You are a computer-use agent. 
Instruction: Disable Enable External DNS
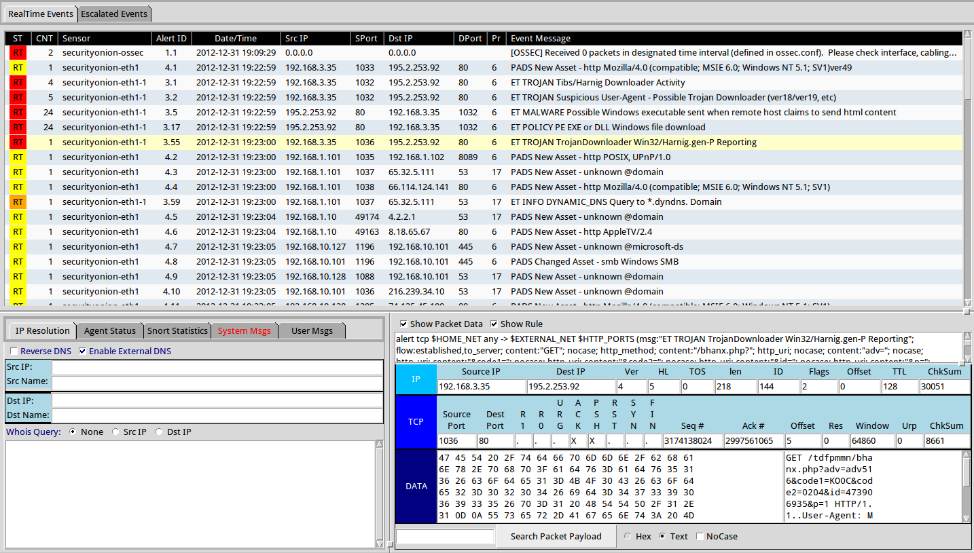pos(83,351)
